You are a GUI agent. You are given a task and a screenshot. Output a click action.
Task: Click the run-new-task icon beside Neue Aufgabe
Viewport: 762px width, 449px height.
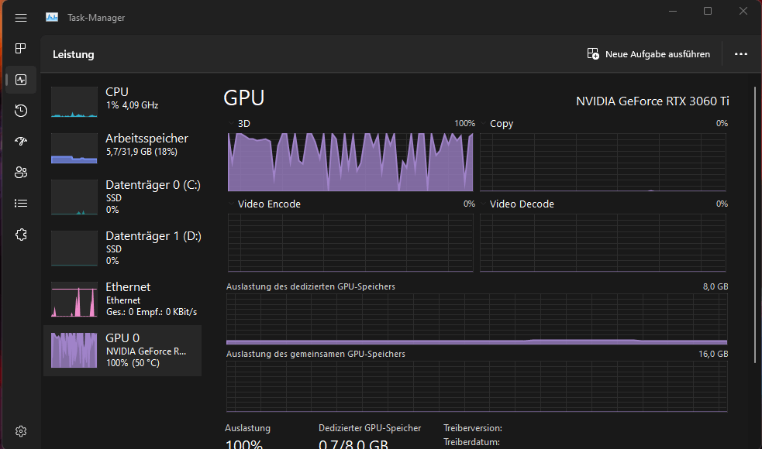click(593, 54)
